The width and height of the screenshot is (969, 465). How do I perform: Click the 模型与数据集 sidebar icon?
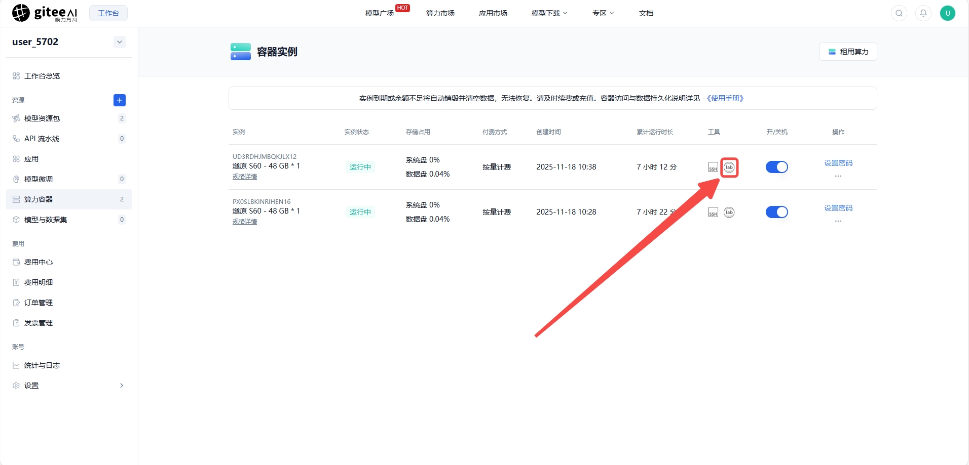click(16, 220)
